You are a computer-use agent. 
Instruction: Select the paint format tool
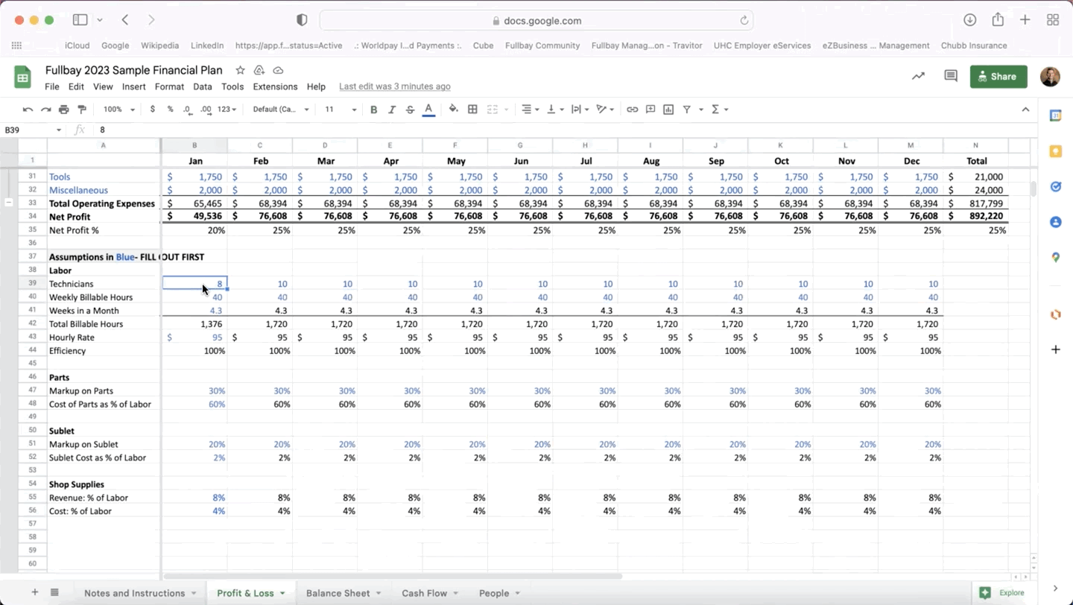pos(82,110)
